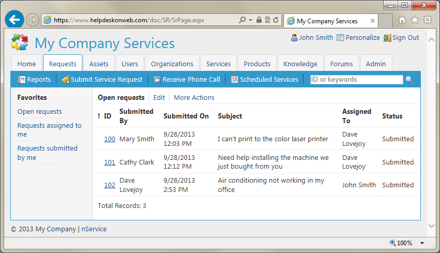
Task: Open the zoom level dropdown arrow
Action: point(422,243)
